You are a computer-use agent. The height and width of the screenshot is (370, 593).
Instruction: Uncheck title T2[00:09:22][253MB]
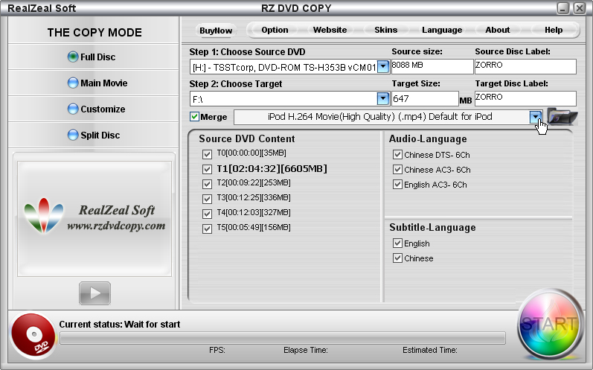(207, 184)
